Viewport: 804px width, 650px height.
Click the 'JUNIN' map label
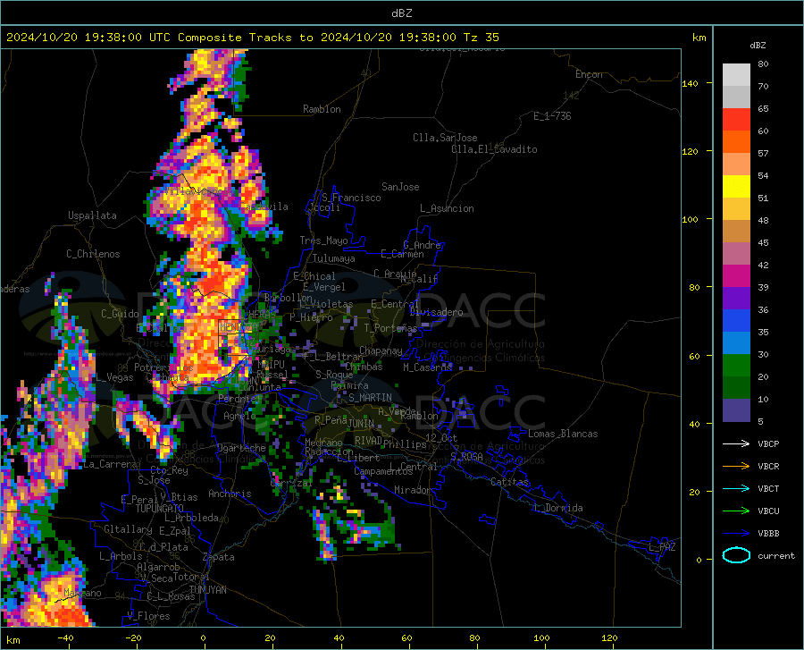coord(361,424)
